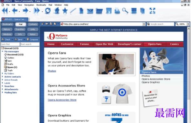Image resolution: width=191 pixels, height=123 pixels.
Task: Toggle the Notes panel button
Action: pyautogui.click(x=33, y=34)
